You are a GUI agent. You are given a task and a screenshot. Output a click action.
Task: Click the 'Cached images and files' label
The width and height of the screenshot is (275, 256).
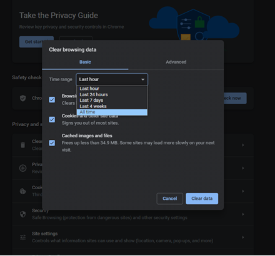87,135
